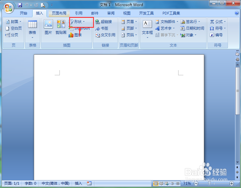
Task: Switch to Print Layout view
Action: (156, 183)
